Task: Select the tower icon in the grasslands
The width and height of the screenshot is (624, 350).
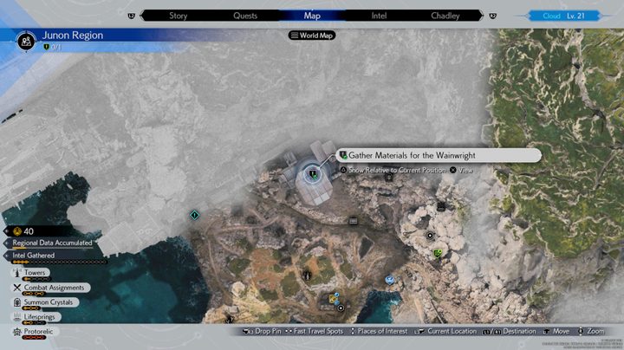Action: [x=307, y=275]
